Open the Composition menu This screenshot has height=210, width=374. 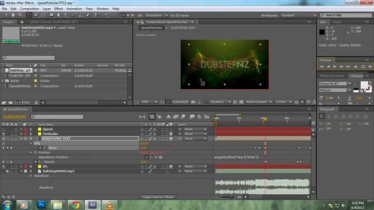point(29,9)
